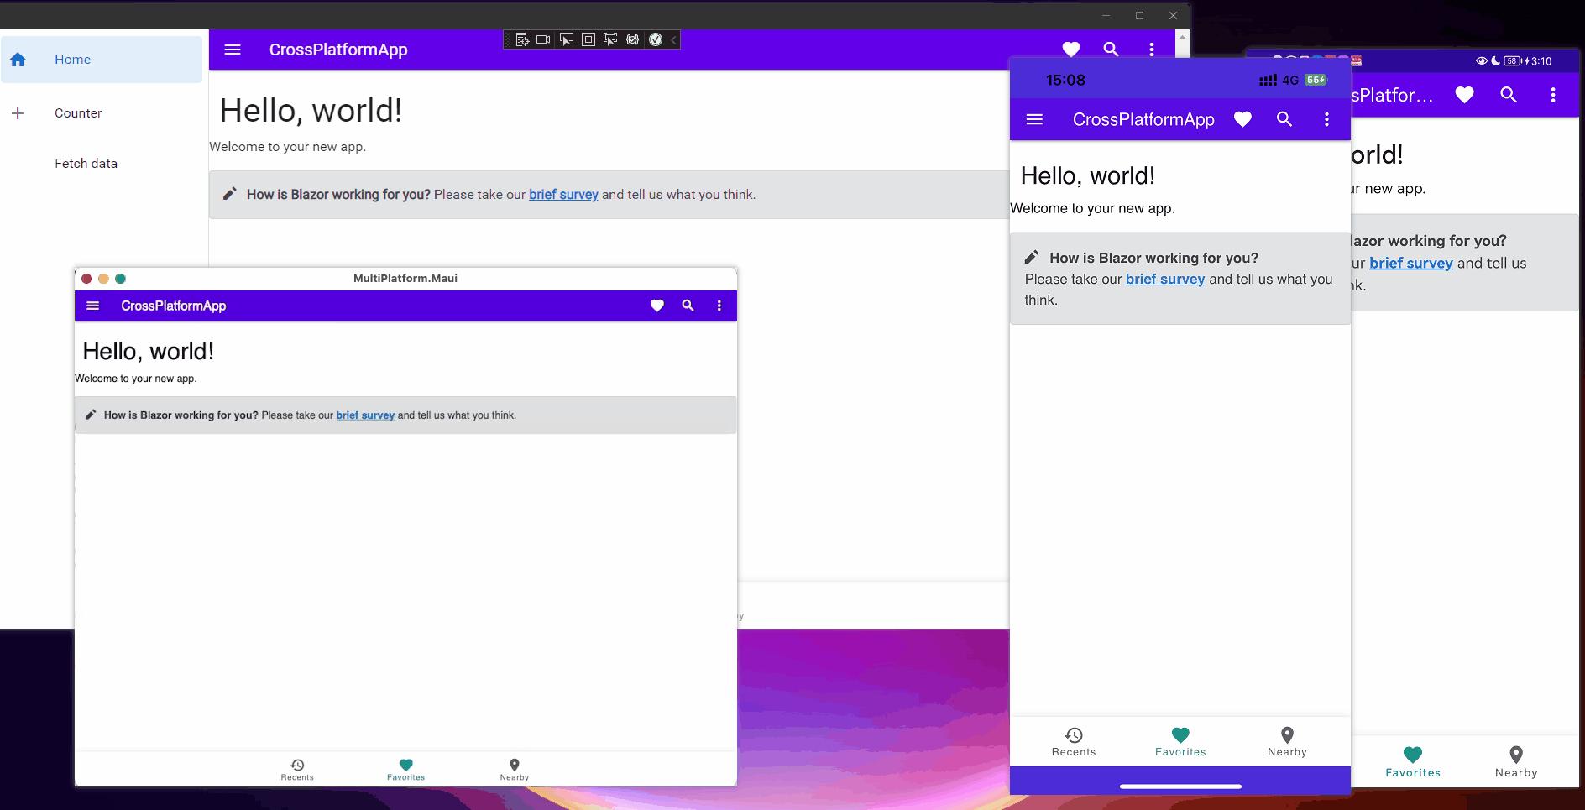Toggle Select Element in debug toolbar
1585x810 pixels.
[566, 39]
